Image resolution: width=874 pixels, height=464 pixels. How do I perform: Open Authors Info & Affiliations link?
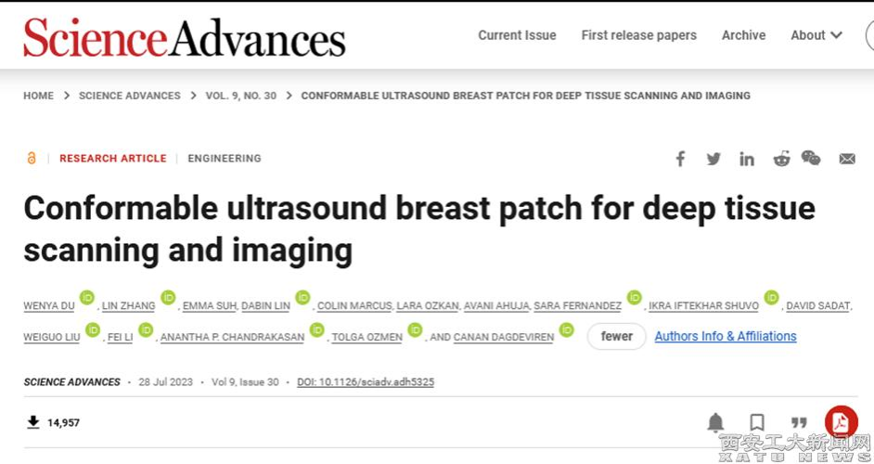coord(726,336)
